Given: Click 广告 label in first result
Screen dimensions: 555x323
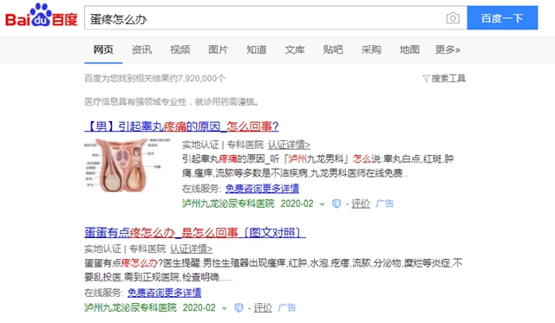Looking at the screenshot, I should pos(385,203).
